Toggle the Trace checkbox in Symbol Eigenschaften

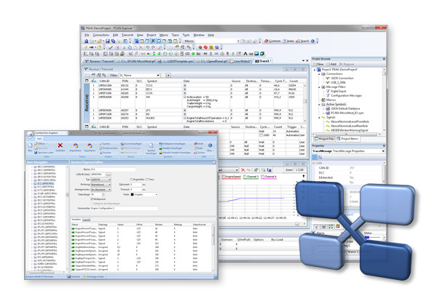(147, 180)
